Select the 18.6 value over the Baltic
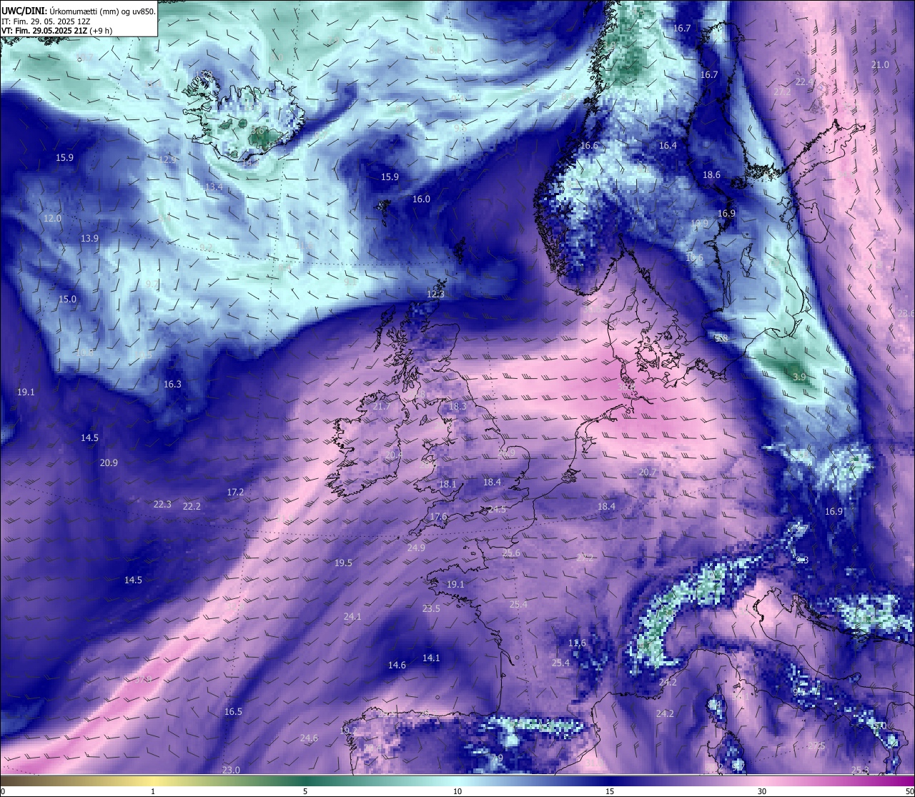This screenshot has width=915, height=797. 711,175
